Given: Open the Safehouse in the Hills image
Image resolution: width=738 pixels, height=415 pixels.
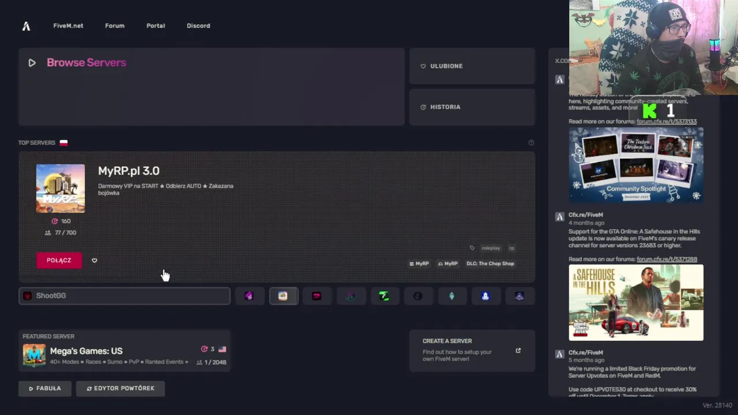Looking at the screenshot, I should point(636,303).
